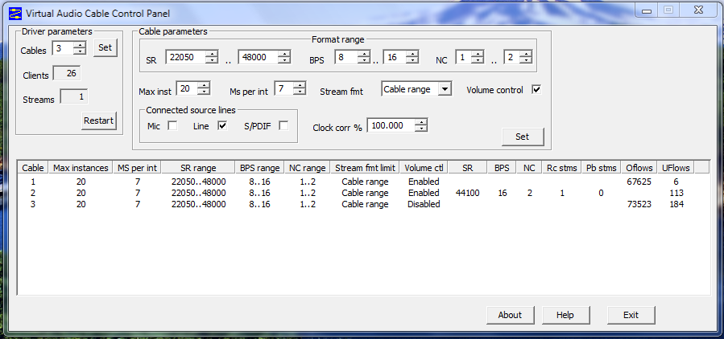Open the About dialog
The image size is (724, 339).
coord(510,315)
